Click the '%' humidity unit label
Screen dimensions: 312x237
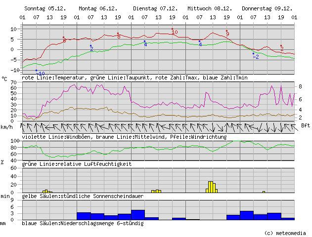pyautogui.click(x=2, y=162)
